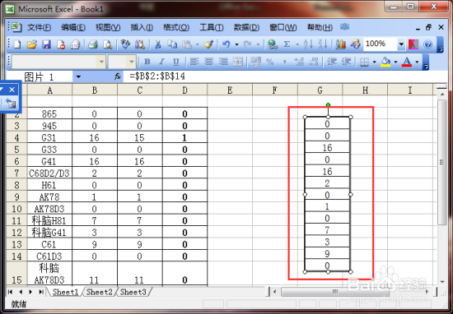Image resolution: width=453 pixels, height=314 pixels.
Task: Close the small floating toolbar
Action: (x=12, y=90)
